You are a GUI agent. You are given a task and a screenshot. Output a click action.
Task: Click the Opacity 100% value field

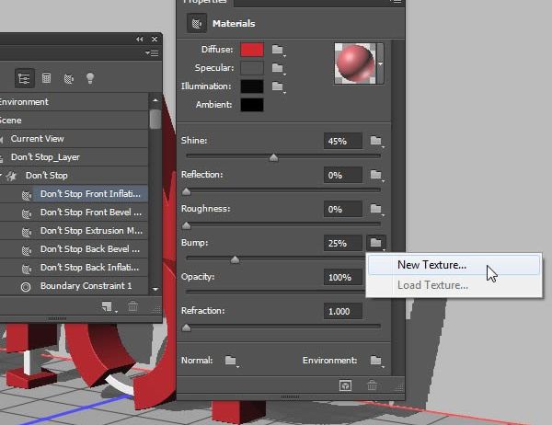click(x=343, y=277)
